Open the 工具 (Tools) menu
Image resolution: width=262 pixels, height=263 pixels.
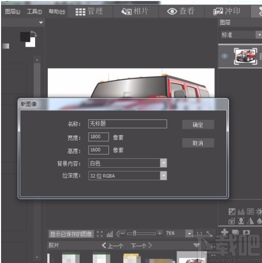(34, 12)
